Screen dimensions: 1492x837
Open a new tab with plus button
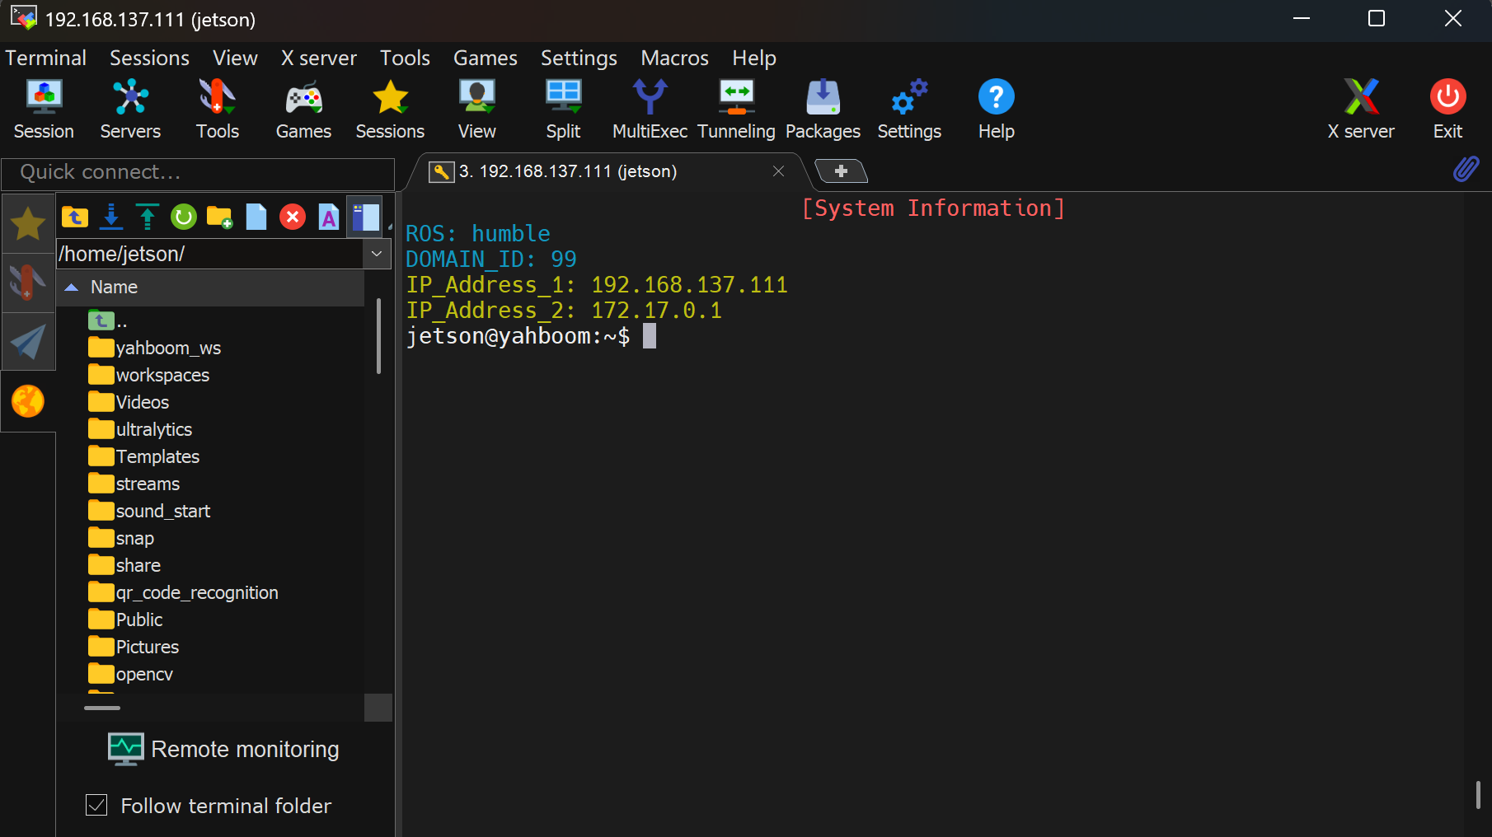tap(841, 171)
